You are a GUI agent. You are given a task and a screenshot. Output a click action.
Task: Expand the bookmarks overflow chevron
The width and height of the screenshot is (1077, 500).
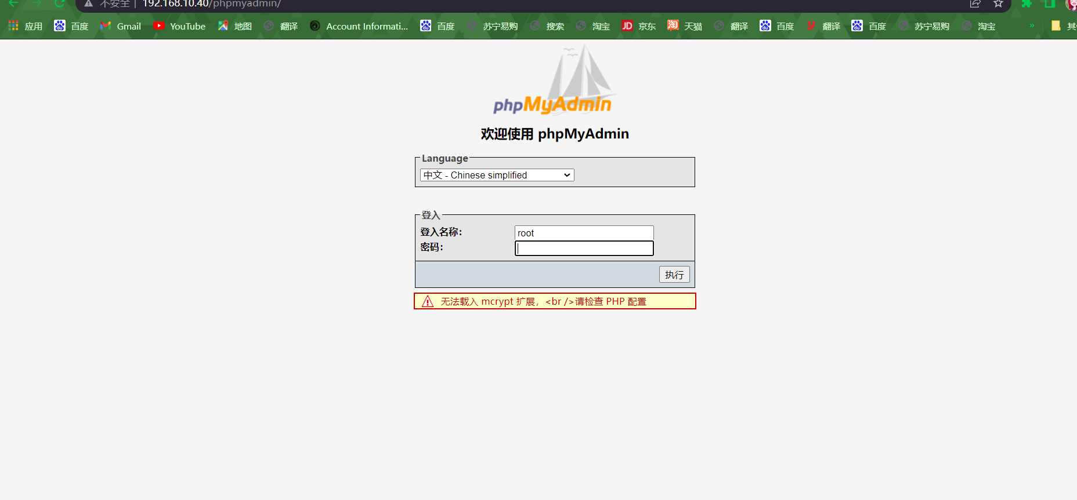point(1032,25)
